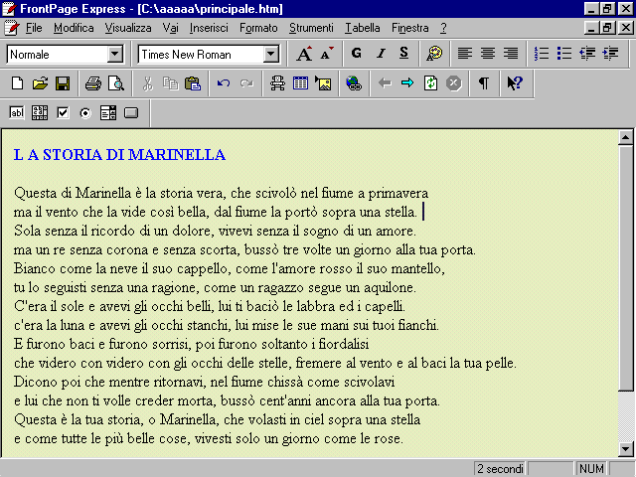
Task: Click Increase Text Size icon
Action: pyautogui.click(x=304, y=54)
